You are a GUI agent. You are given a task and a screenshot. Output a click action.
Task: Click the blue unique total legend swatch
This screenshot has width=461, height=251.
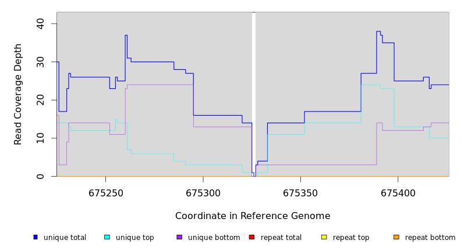click(x=36, y=237)
